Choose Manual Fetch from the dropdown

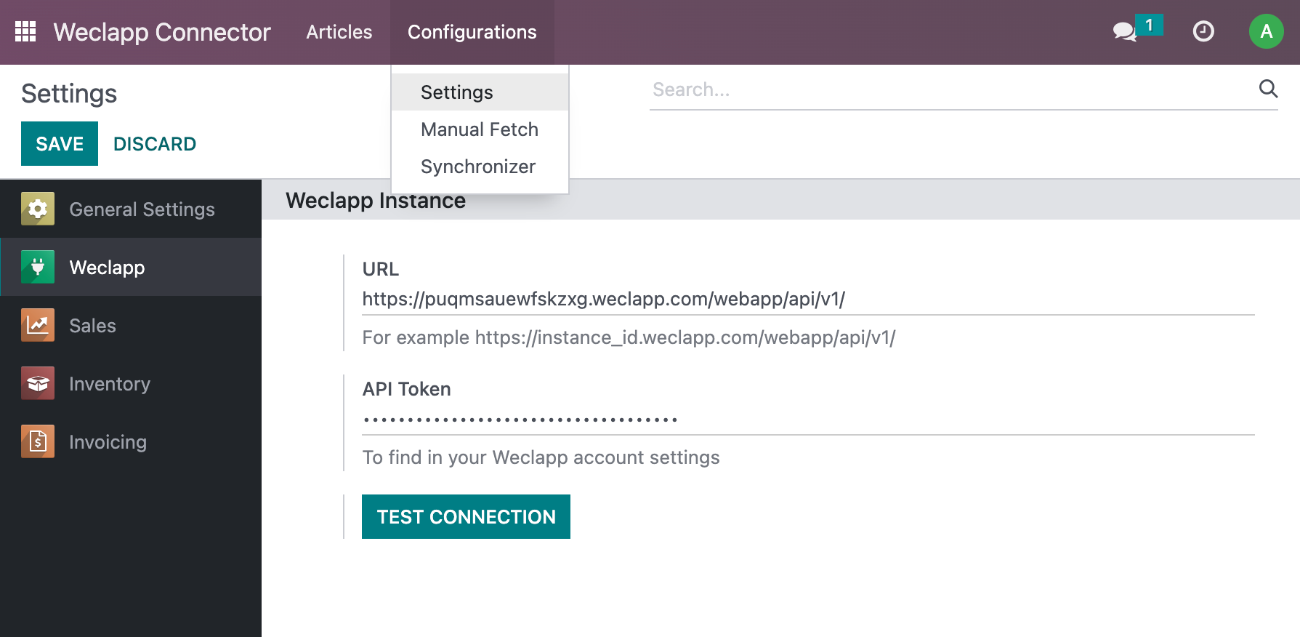click(x=480, y=129)
